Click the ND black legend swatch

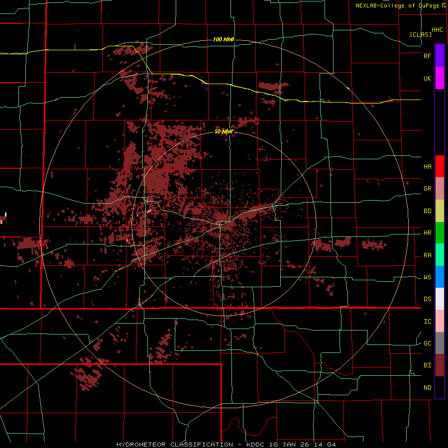(440, 387)
